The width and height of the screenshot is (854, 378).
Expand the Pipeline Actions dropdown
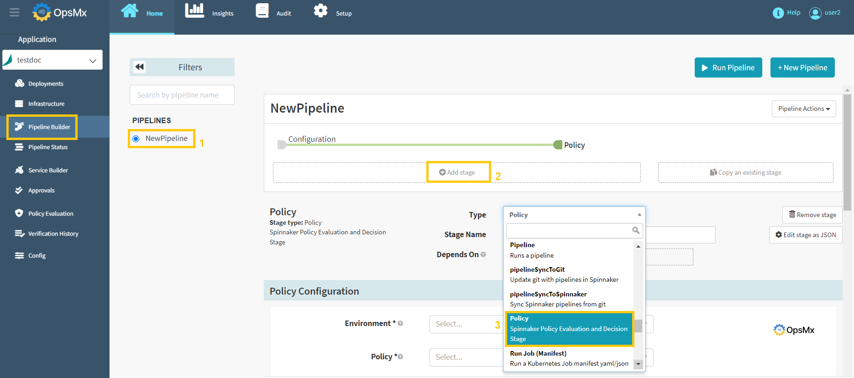click(x=803, y=109)
